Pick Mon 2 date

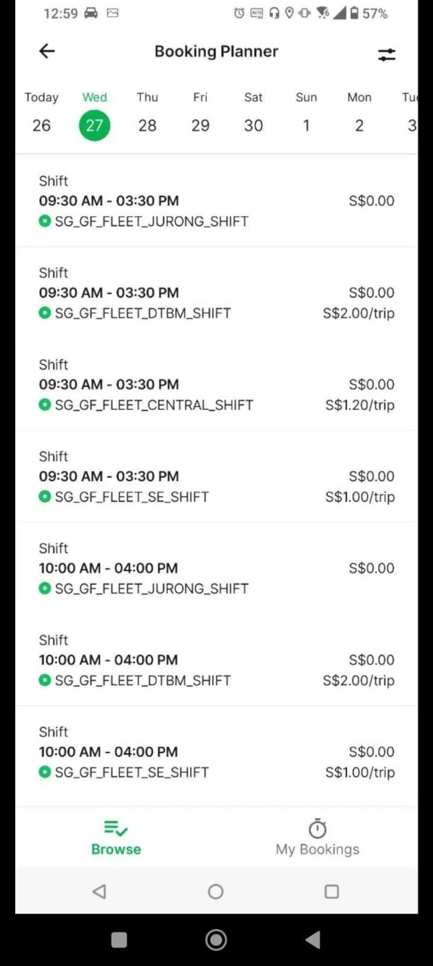[x=359, y=114]
